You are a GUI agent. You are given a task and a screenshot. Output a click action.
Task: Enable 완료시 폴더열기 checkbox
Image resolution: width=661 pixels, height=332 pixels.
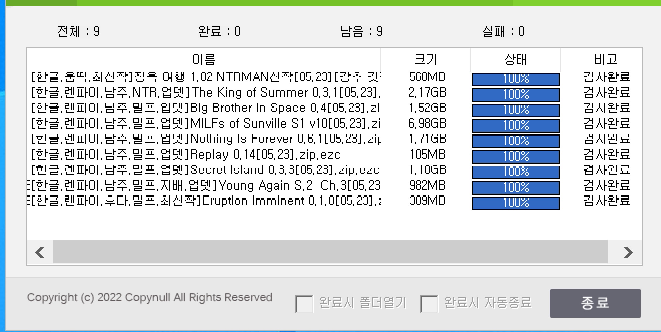(x=304, y=304)
